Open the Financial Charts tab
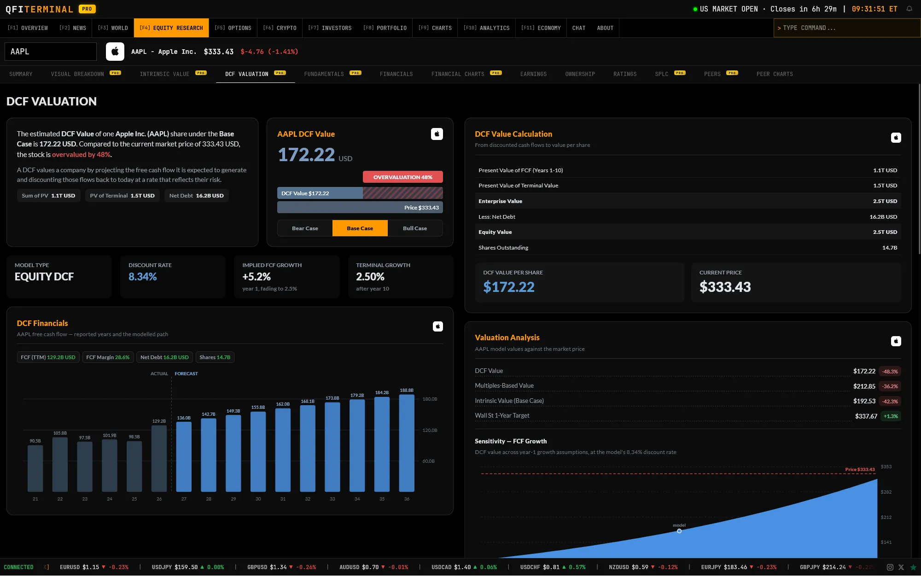Image resolution: width=921 pixels, height=576 pixels. coord(466,74)
